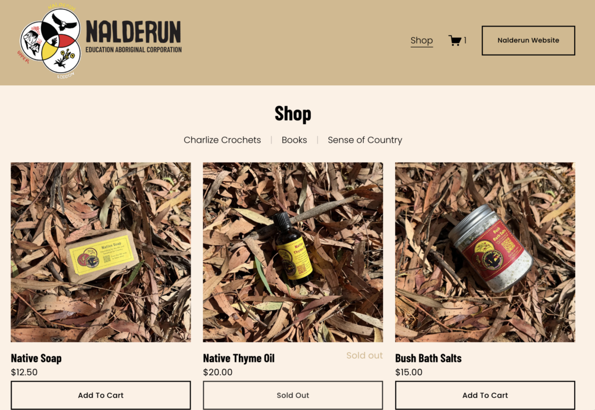This screenshot has width=595, height=410.
Task: Open the shopping cart icon
Action: tap(454, 40)
